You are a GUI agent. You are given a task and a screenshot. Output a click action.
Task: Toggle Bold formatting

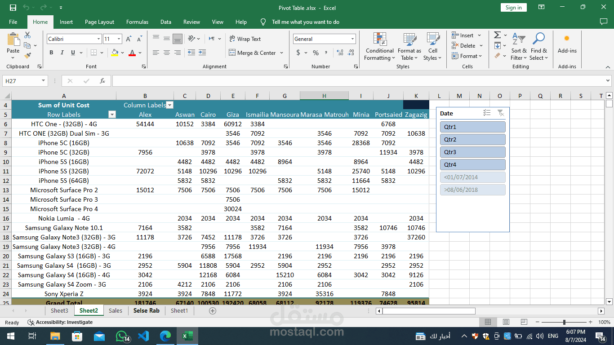coord(51,53)
